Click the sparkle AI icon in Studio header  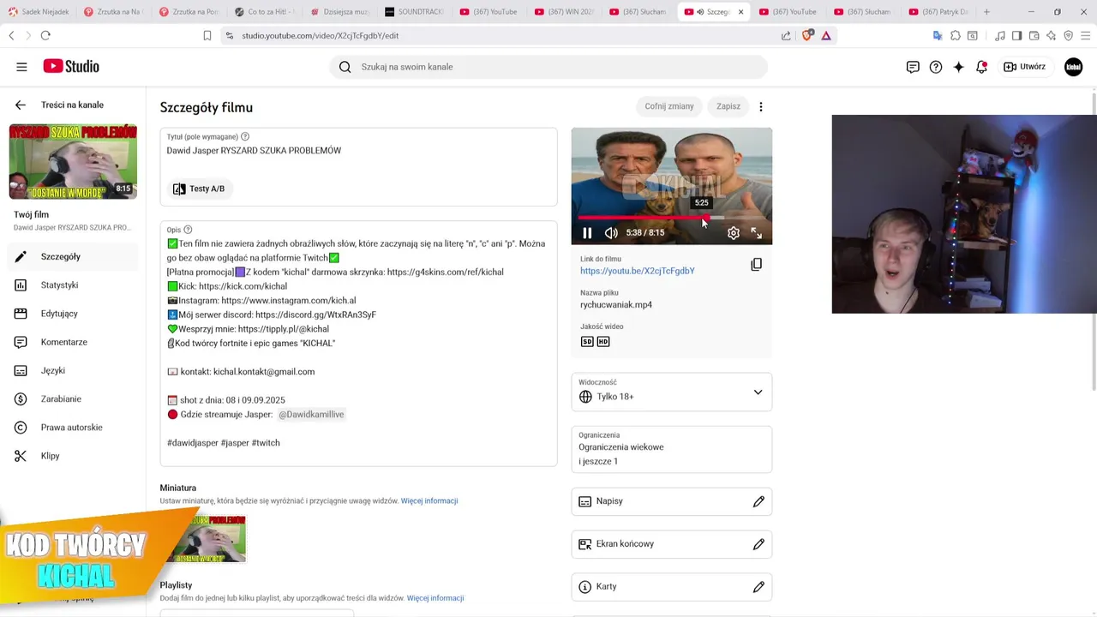[x=959, y=67]
